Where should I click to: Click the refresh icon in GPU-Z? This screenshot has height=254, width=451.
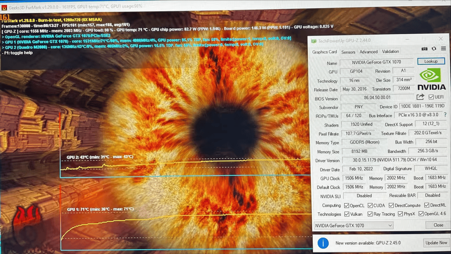point(434,49)
